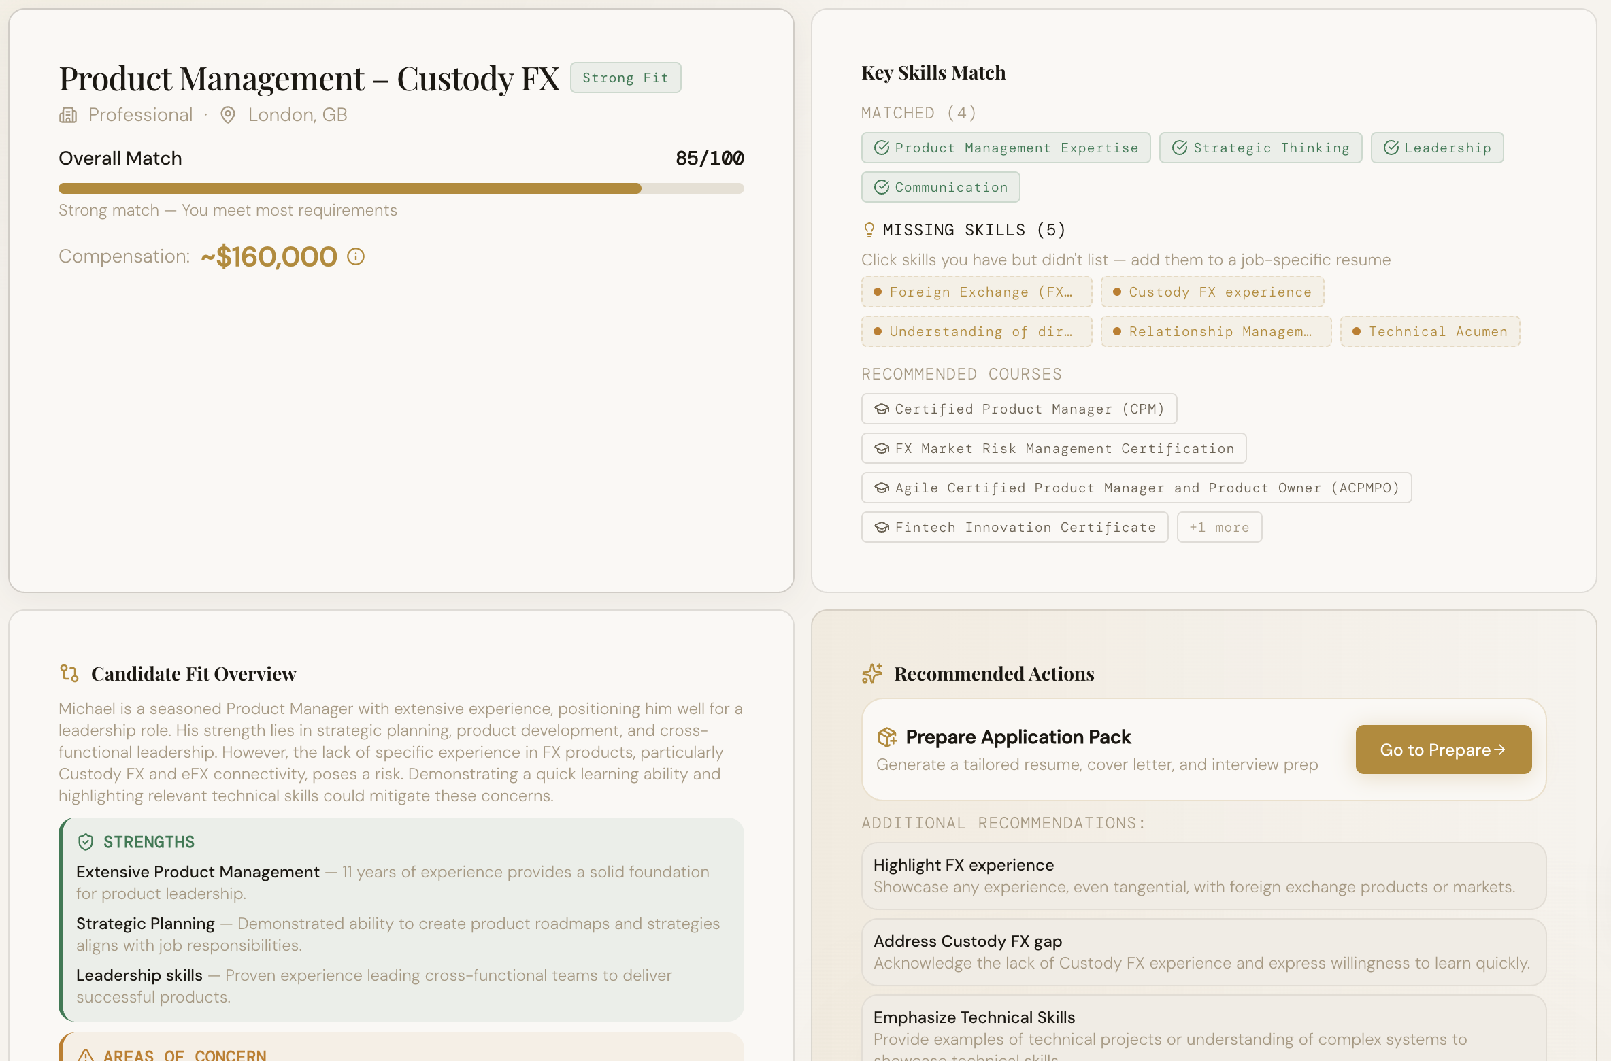Select Communication matched skill chip
Viewport: 1611px width, 1061px height.
pyautogui.click(x=940, y=187)
